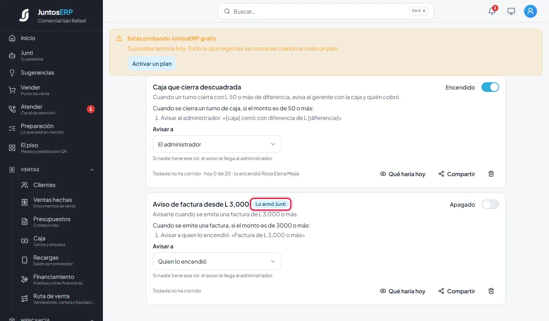This screenshot has width=549, height=321.
Task: Click Compartir for the caja rule
Action: click(x=457, y=174)
